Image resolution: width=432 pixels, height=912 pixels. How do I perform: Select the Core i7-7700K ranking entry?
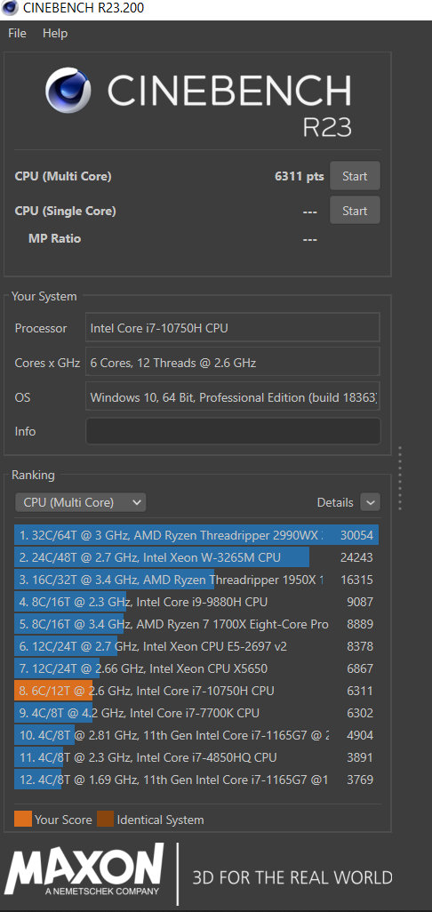pyautogui.click(x=196, y=713)
